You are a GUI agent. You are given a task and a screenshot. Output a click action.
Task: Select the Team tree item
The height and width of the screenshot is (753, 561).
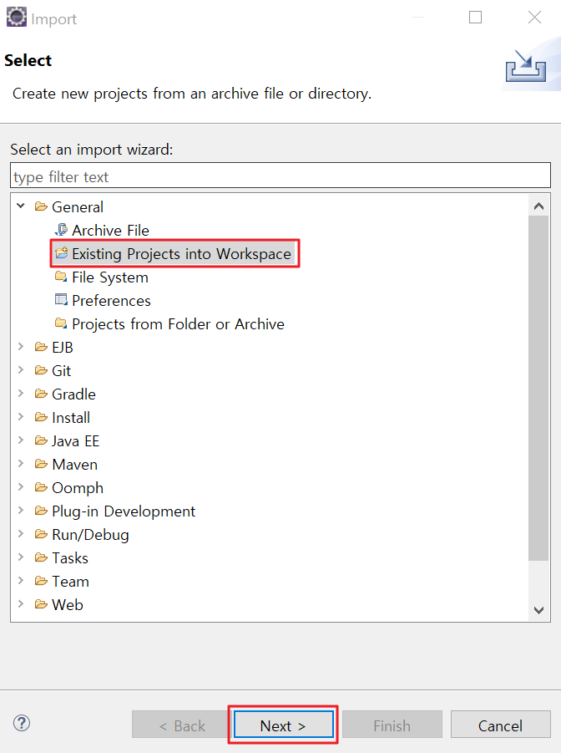(x=69, y=581)
